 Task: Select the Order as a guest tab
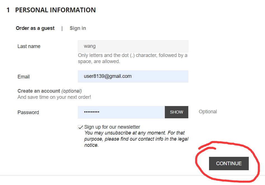click(x=35, y=28)
